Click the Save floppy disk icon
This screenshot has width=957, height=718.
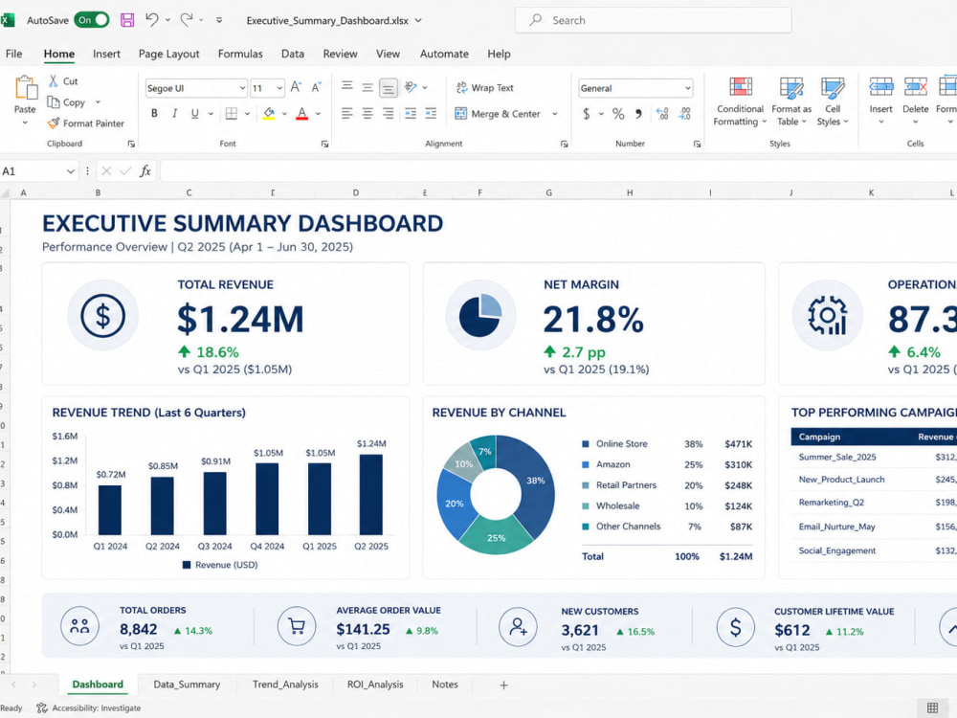pyautogui.click(x=127, y=20)
